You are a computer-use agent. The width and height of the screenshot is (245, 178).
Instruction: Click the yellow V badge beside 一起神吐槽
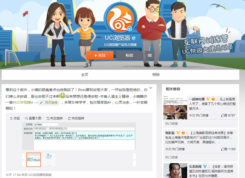[208, 99]
